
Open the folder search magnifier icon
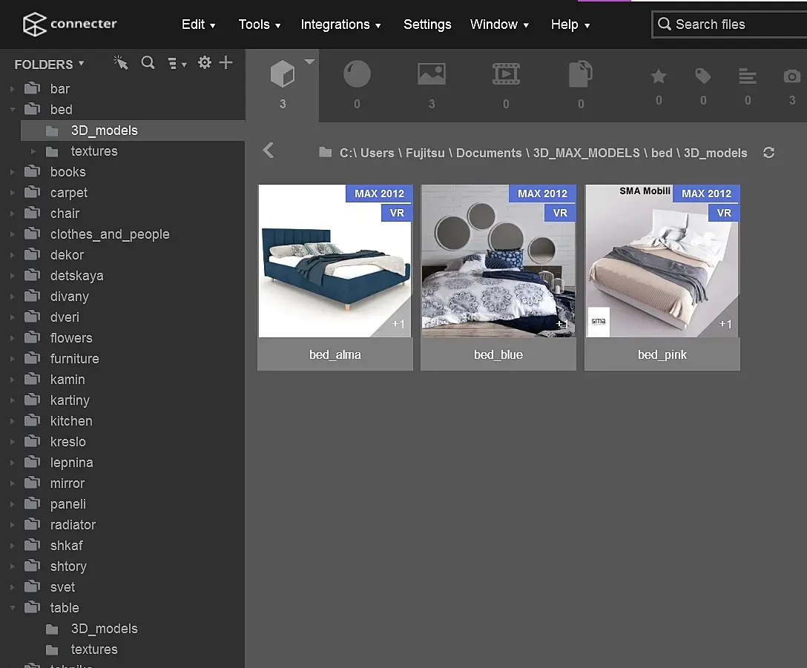point(148,63)
